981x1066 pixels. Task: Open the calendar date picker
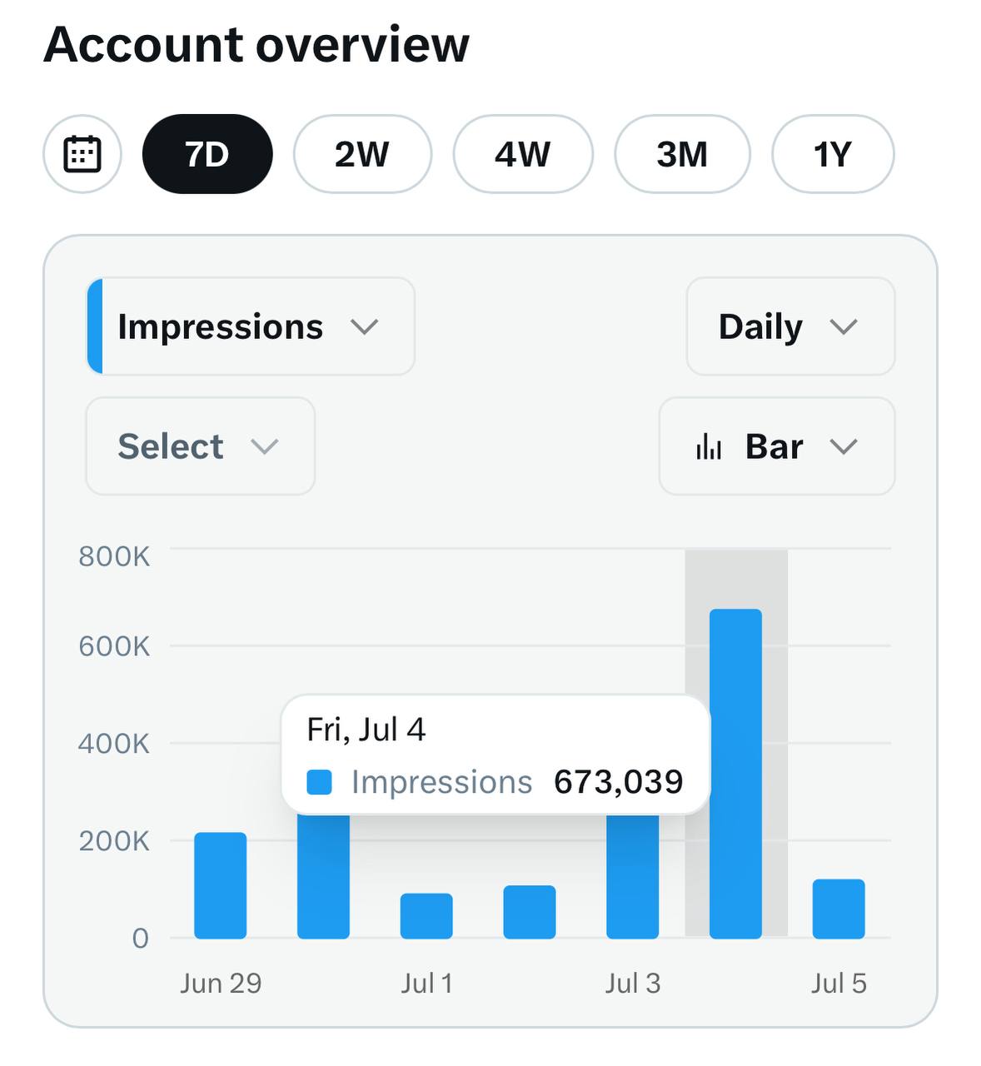(x=82, y=154)
